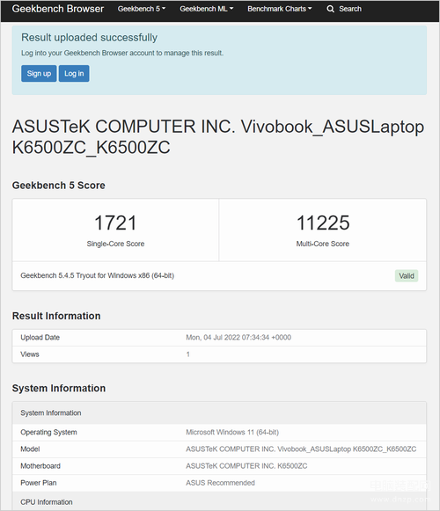The image size is (440, 511).
Task: Click the Motherboard value K6500ZC
Action: [x=246, y=466]
